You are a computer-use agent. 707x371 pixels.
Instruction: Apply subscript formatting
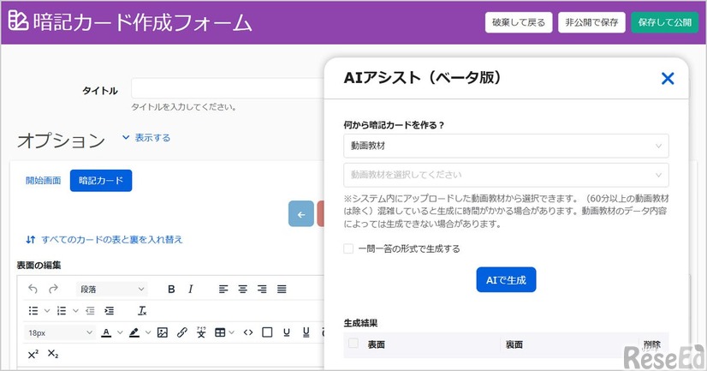(53, 355)
